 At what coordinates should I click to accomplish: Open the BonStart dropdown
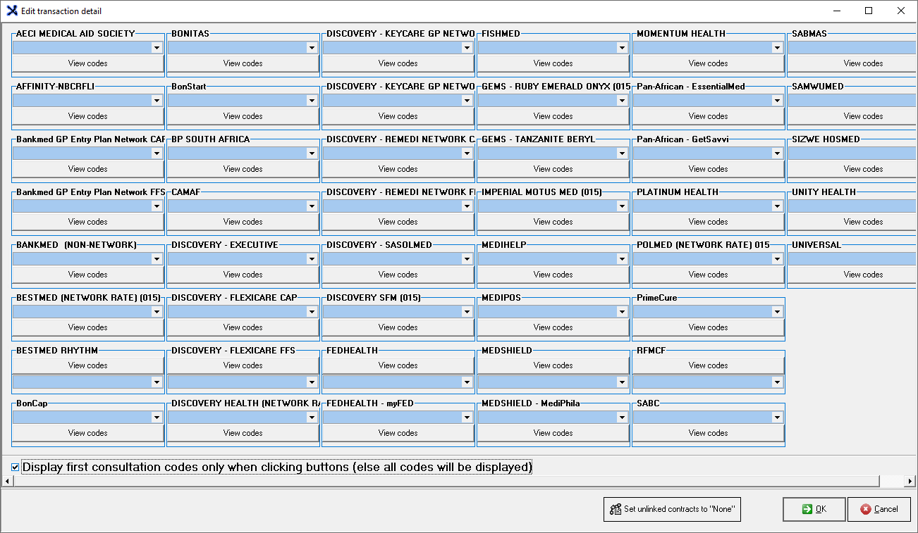pos(312,101)
